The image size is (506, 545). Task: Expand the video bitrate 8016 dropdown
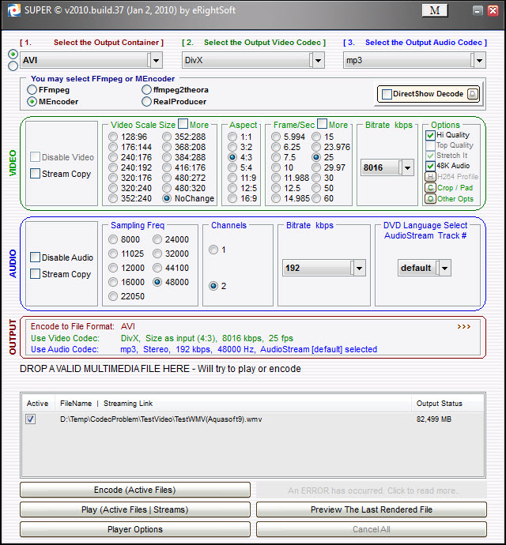[x=407, y=167]
